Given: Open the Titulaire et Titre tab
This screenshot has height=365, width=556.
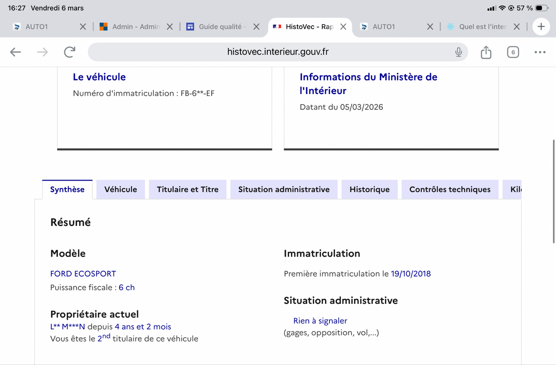Looking at the screenshot, I should tap(188, 189).
